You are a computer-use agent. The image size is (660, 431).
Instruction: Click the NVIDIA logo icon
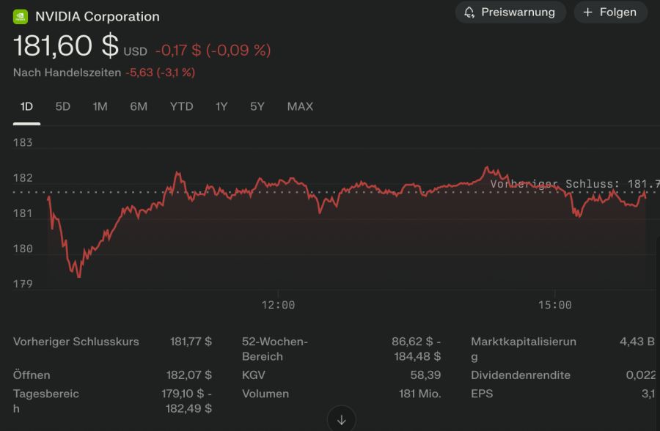[21, 16]
